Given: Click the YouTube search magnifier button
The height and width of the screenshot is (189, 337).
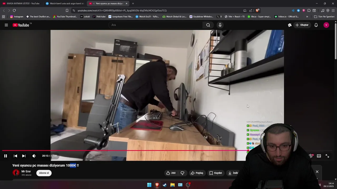Looking at the screenshot, I should tap(208, 25).
